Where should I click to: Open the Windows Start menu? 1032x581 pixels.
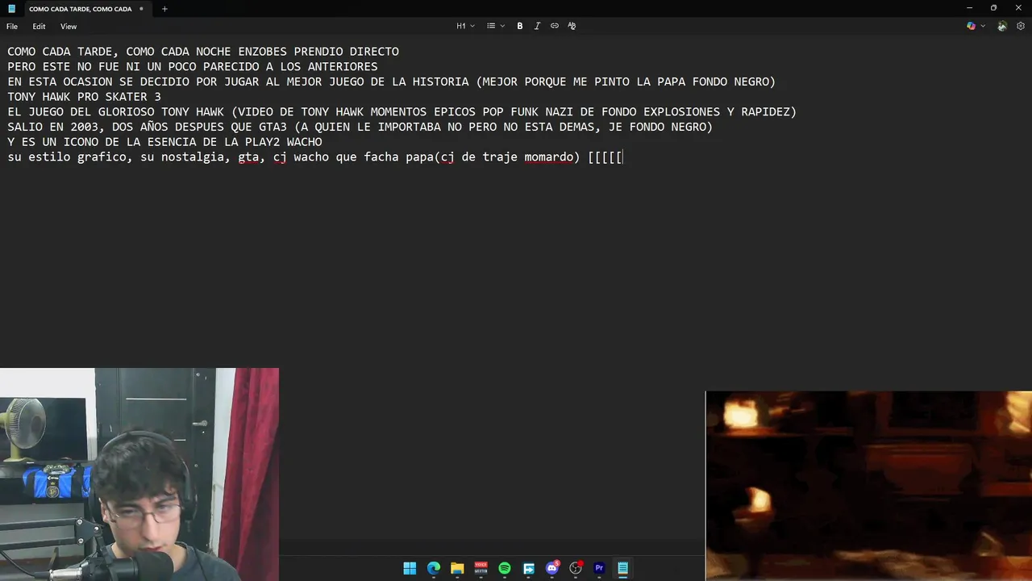[x=410, y=568]
